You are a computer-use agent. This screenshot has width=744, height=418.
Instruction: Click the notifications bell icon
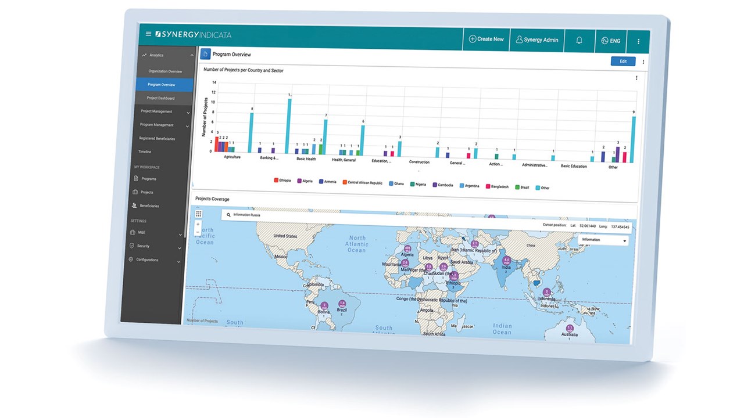click(x=579, y=40)
